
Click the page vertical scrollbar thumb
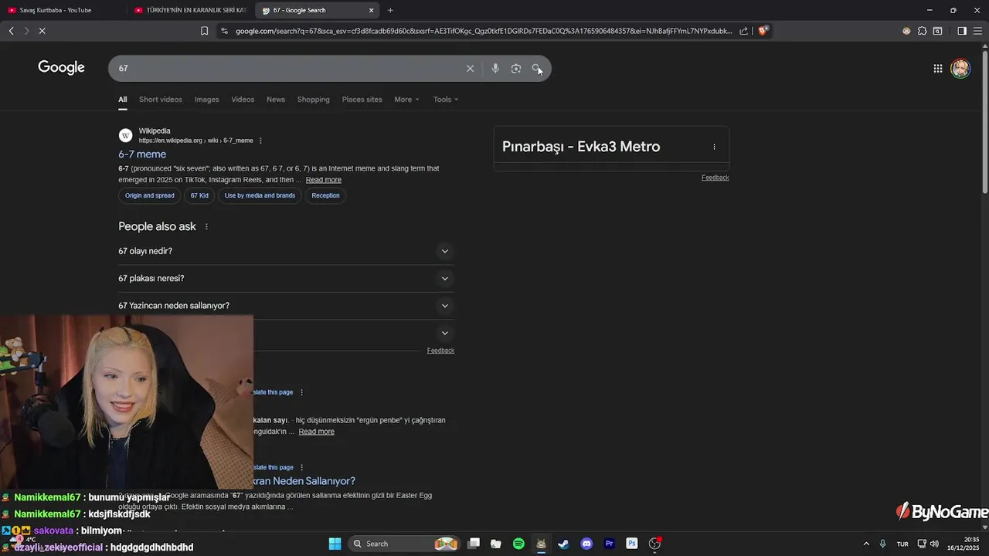pyautogui.click(x=984, y=124)
